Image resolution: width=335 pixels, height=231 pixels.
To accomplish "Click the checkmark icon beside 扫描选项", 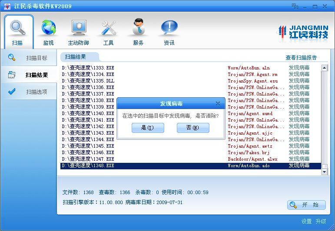I will (x=12, y=92).
